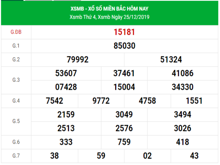Select the G.ĐB row label
Screen dimensions: 220x165
(16, 32)
